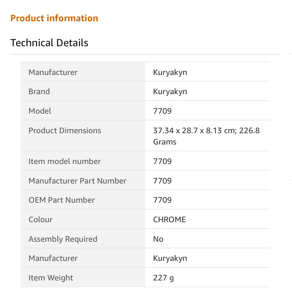Select the Product Dimensions label
The height and width of the screenshot is (302, 292).
(x=65, y=130)
